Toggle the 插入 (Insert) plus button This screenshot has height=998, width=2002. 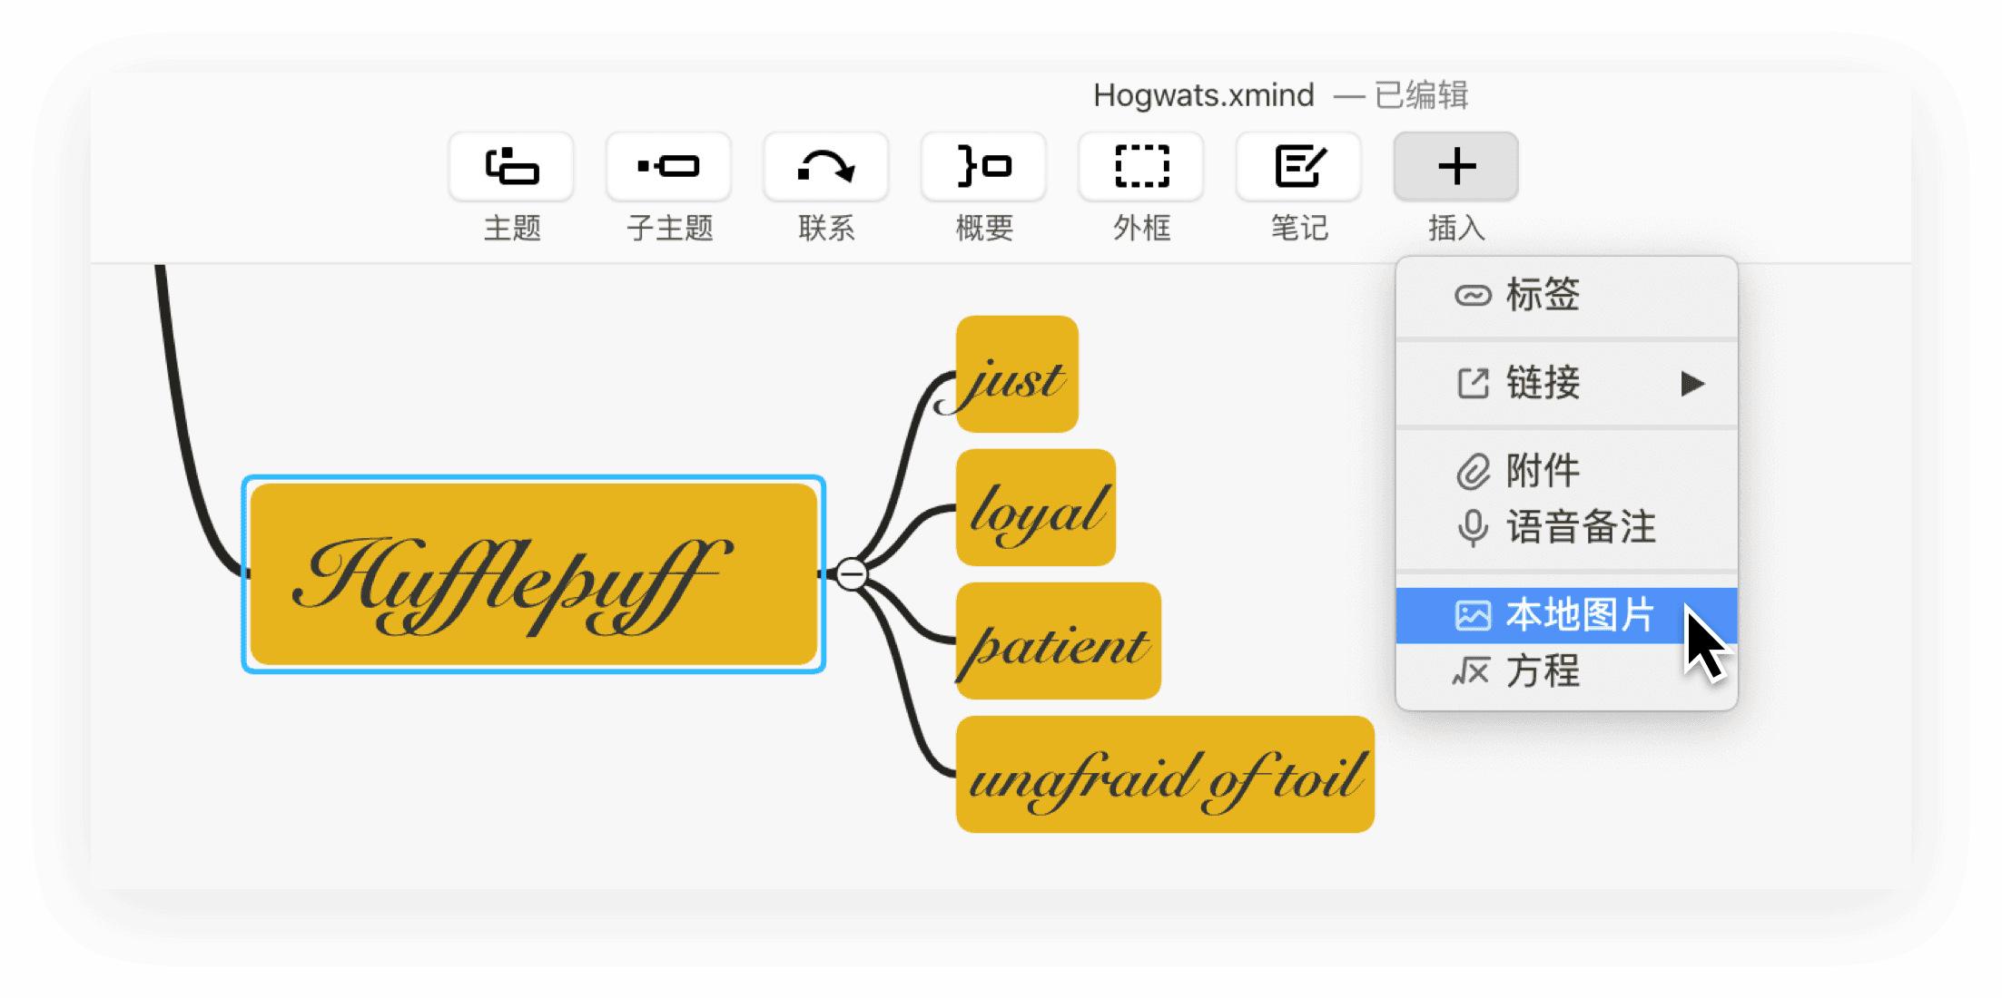pos(1455,167)
